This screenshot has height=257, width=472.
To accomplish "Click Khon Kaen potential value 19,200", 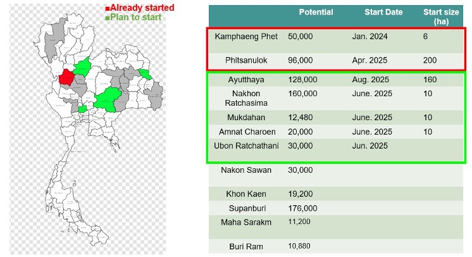I will tap(301, 194).
